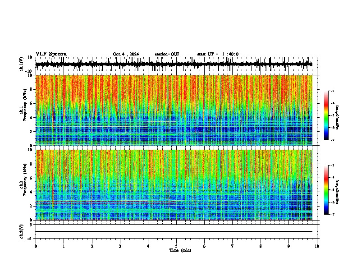Click the station label in the plot header

pos(167,54)
